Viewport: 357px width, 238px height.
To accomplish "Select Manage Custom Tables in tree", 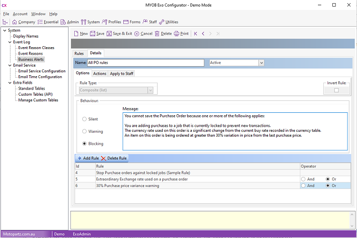I will 38,100.
